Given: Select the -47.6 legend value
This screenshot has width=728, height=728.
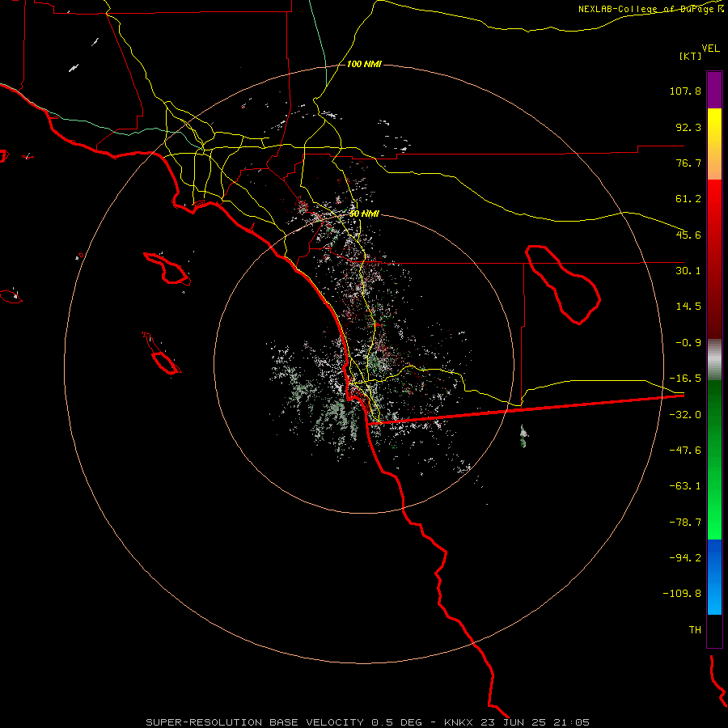Looking at the screenshot, I should [x=685, y=451].
